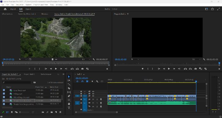This screenshot has height=118, width=222.
Task: Mute the A1 audio track
Action: click(93, 99)
